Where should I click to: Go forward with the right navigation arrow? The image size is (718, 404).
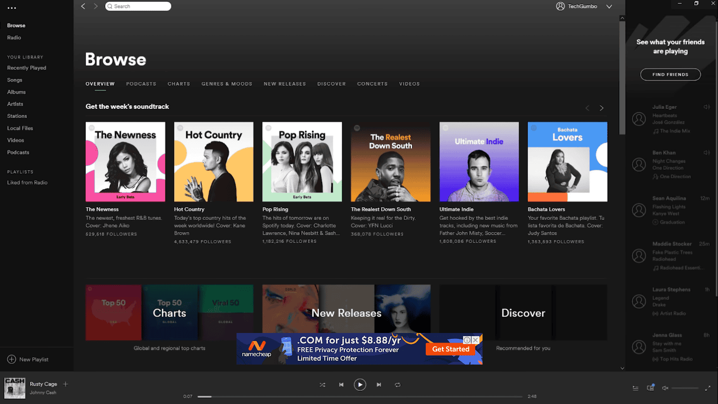[x=96, y=6]
